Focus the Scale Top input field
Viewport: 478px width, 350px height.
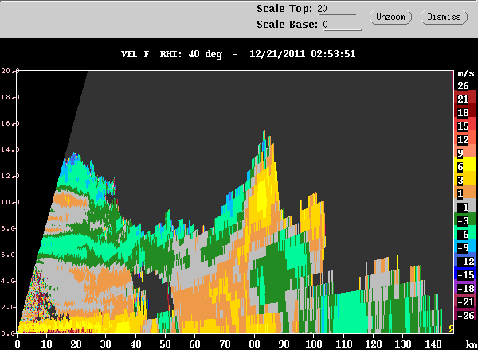pos(336,9)
